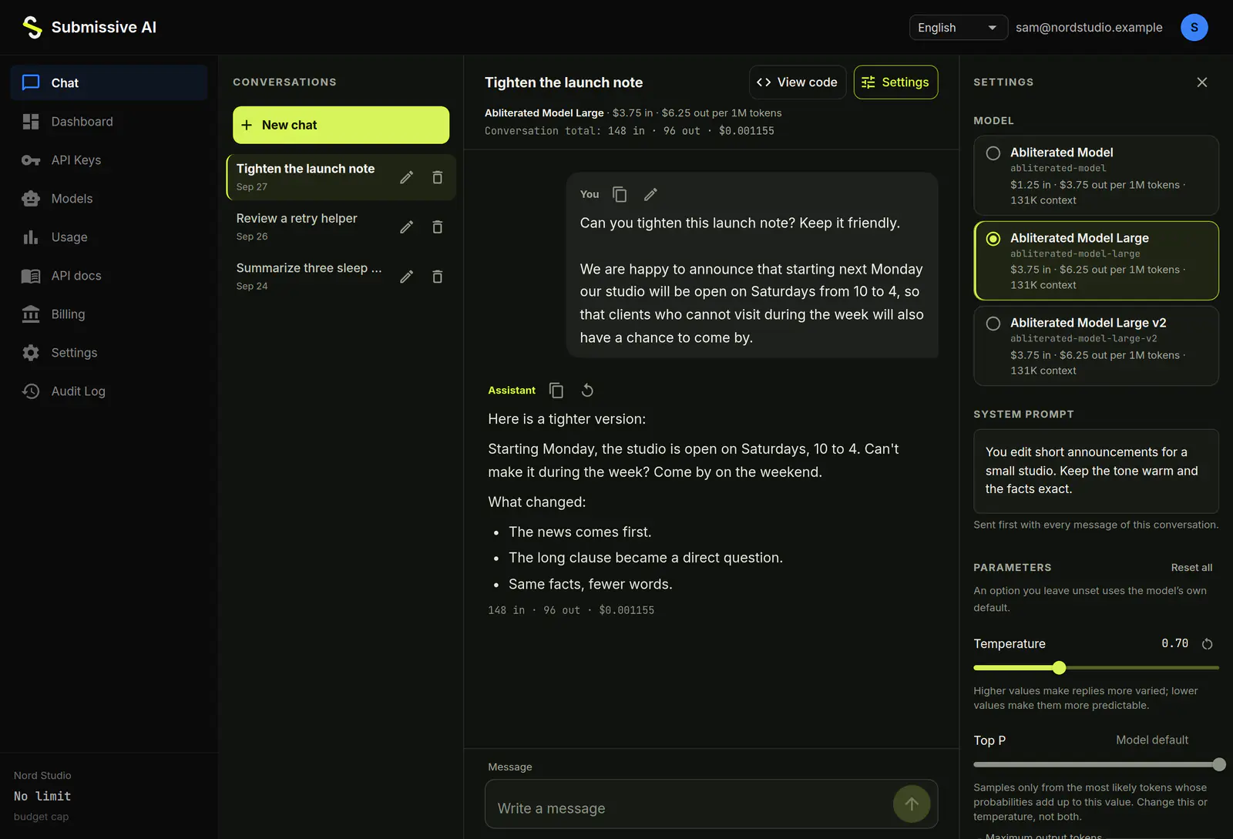Screen dimensions: 1233x839
Task: Rename the 'Review a retry helper' conversation
Action: [x=407, y=227]
